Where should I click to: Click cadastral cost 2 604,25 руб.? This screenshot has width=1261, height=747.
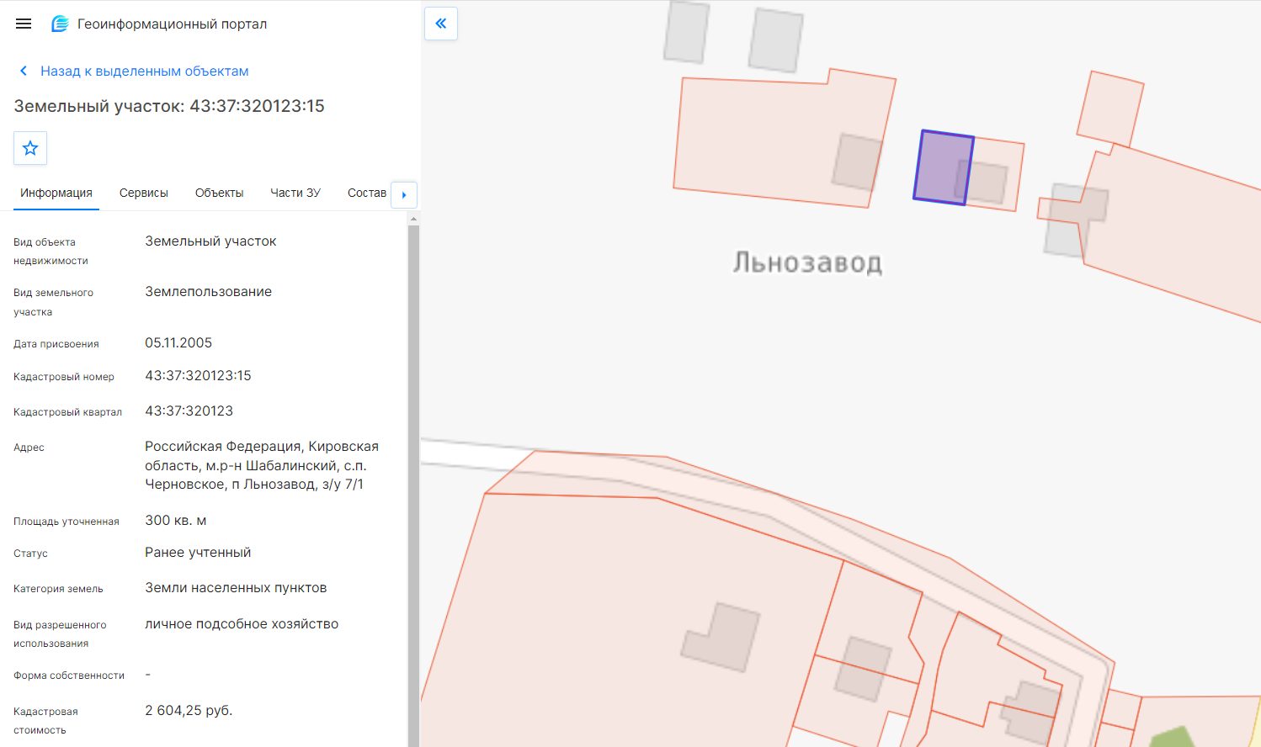point(189,711)
